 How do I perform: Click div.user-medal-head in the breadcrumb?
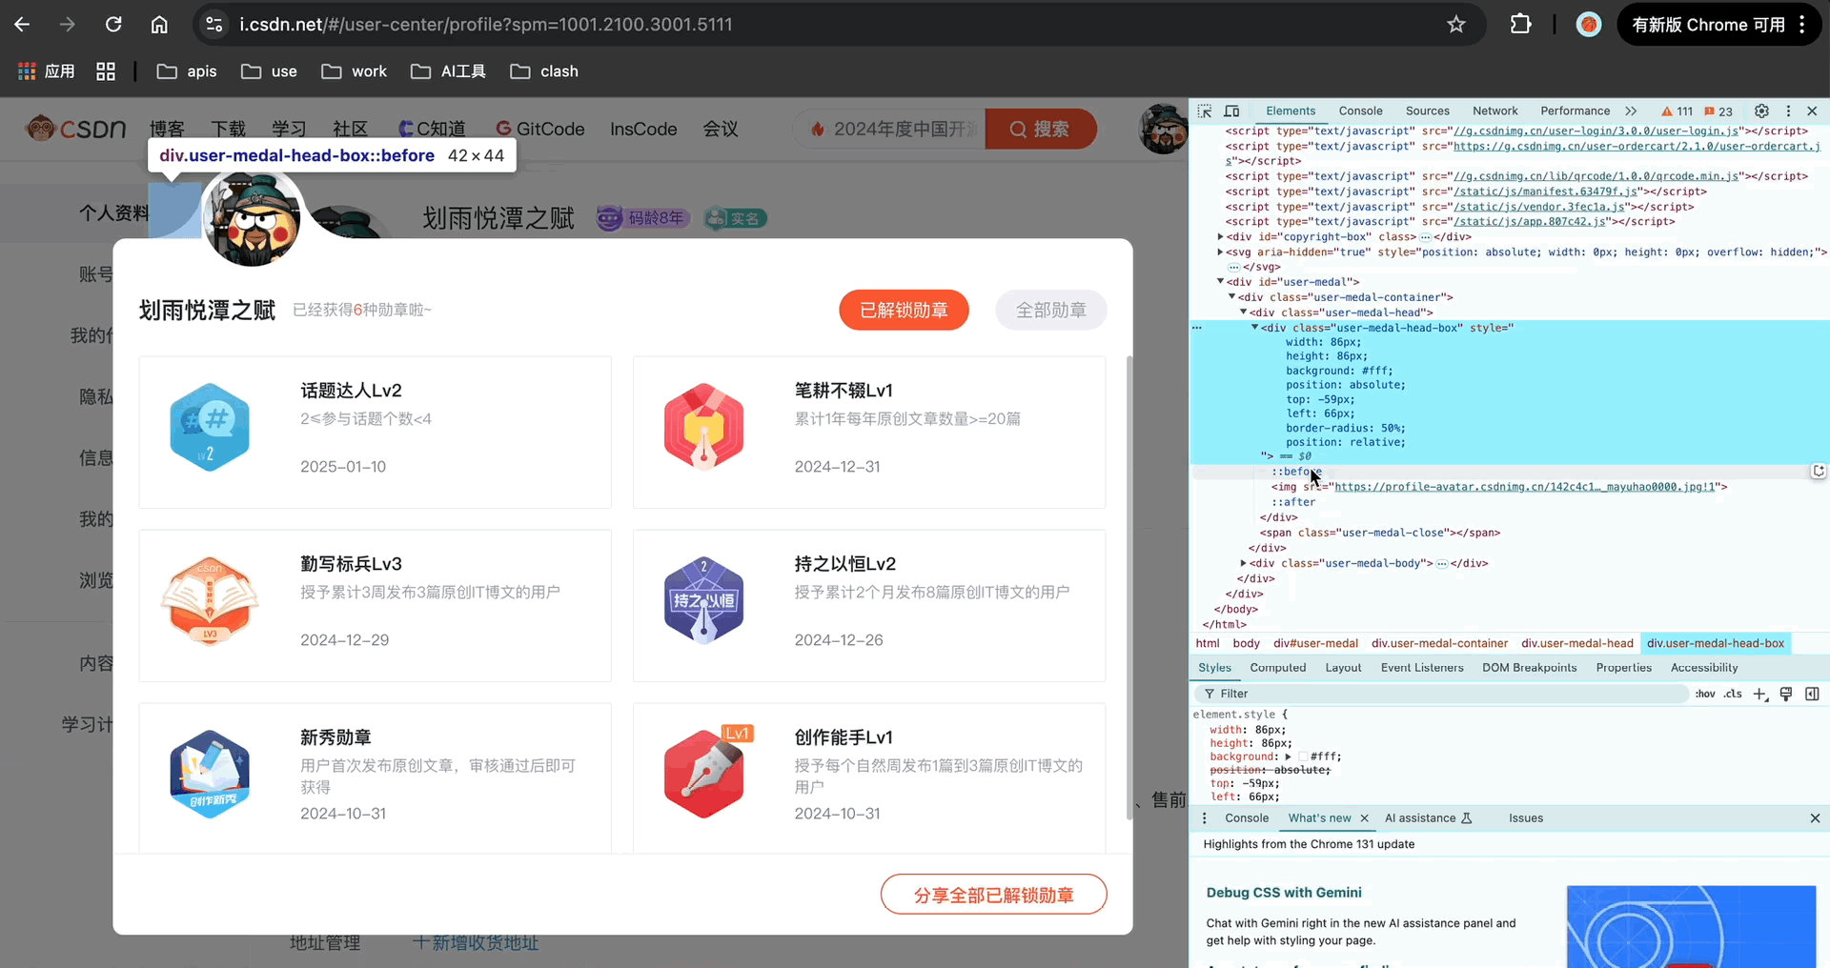click(1577, 643)
